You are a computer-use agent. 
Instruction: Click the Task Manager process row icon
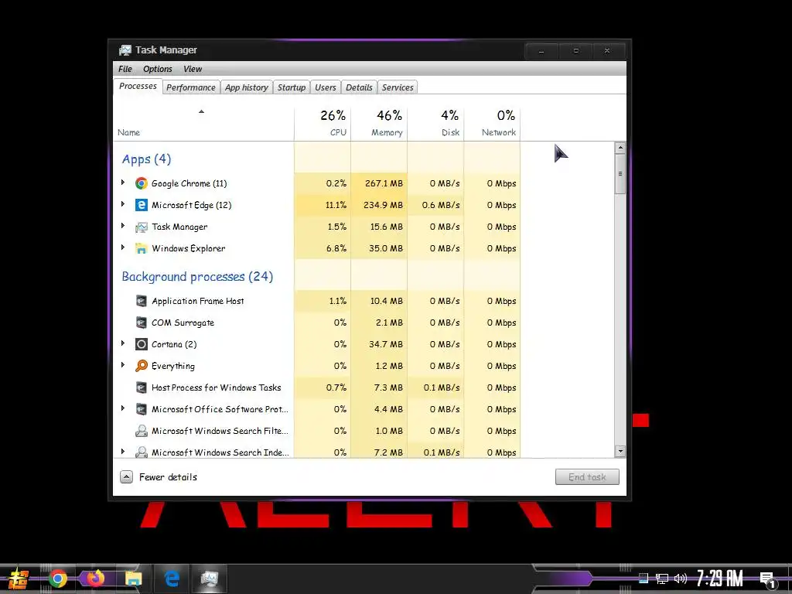pyautogui.click(x=142, y=227)
